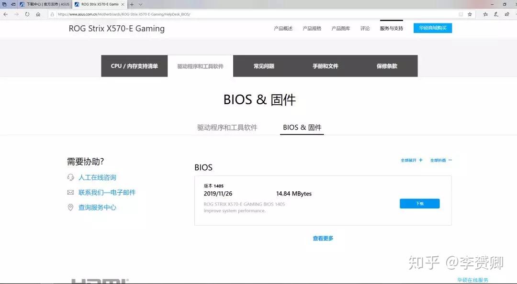The image size is (517, 284).
Task: Open the 保修条款 tab
Action: [387, 66]
